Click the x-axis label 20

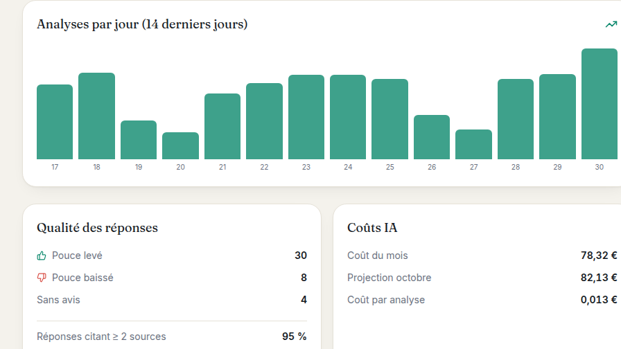tap(181, 168)
